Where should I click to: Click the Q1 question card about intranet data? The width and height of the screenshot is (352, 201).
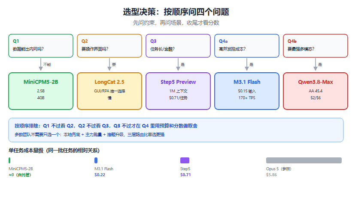pyautogui.click(x=41, y=46)
